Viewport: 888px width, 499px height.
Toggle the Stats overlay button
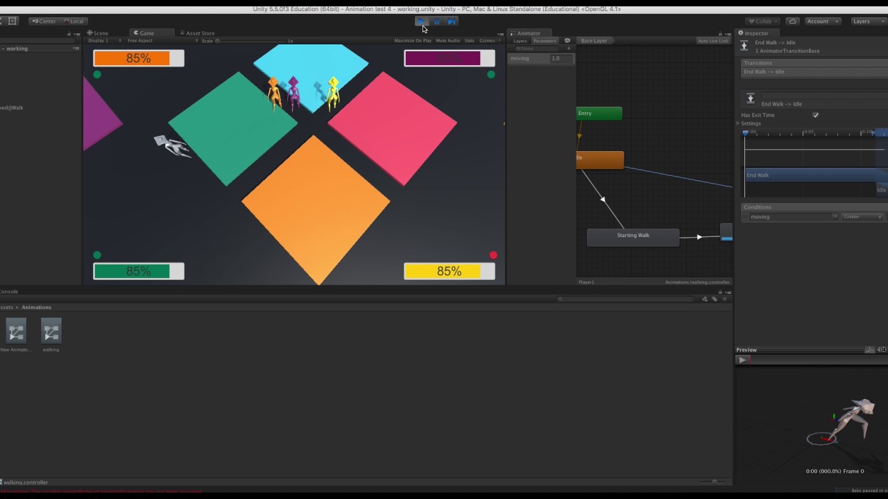click(x=469, y=41)
